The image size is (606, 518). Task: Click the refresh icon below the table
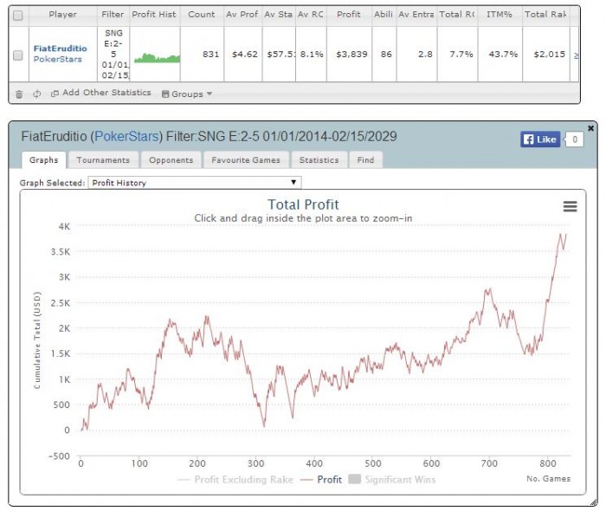36,94
